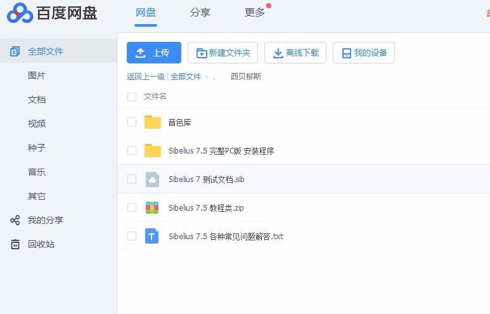
Task: Select 图片 in the left sidebar
Action: coord(37,75)
